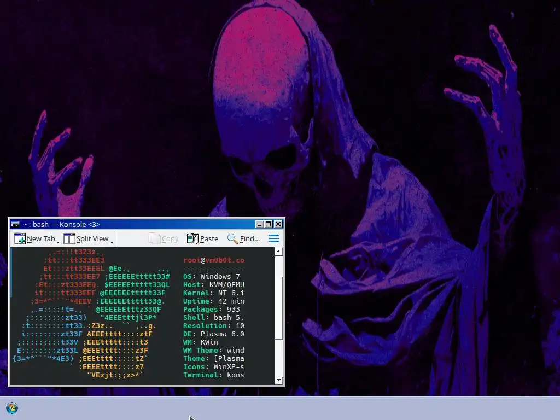Click the "Resolution: 10" line
This screenshot has height=420, width=560.
point(214,326)
